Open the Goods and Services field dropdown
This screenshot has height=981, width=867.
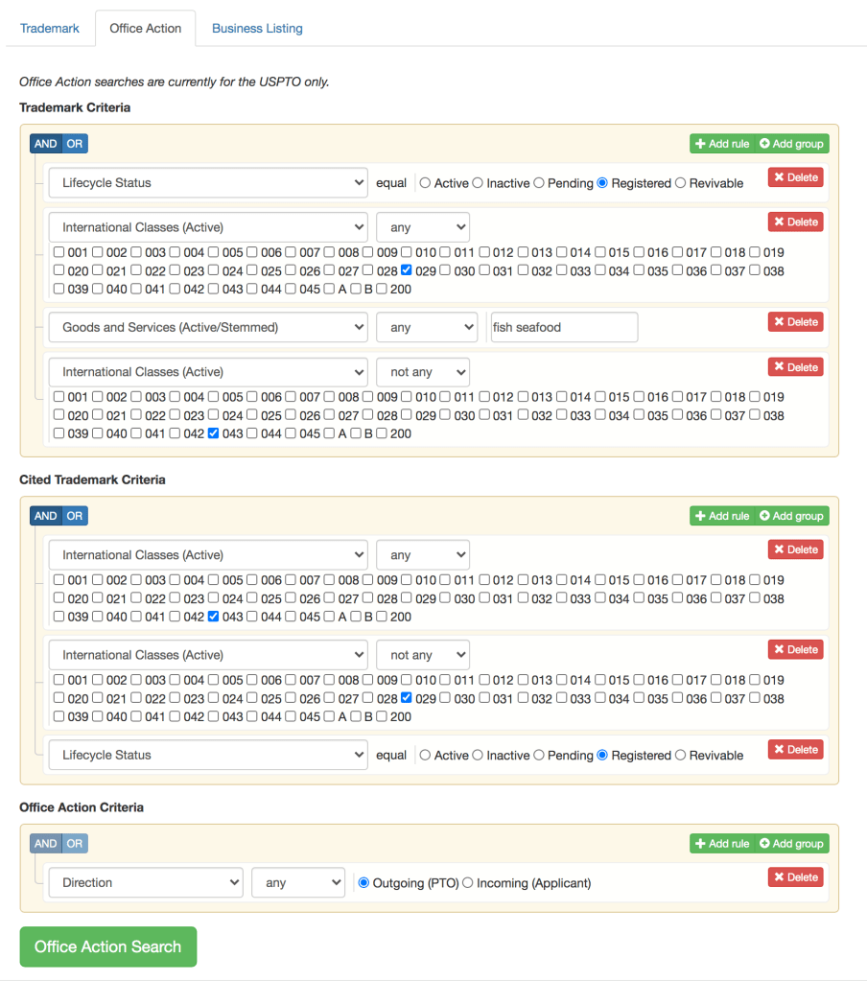click(x=208, y=327)
